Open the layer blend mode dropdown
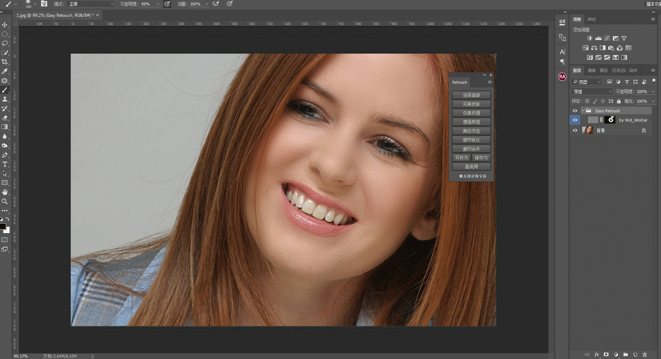Screen dimensions: 661x359 (x=592, y=91)
